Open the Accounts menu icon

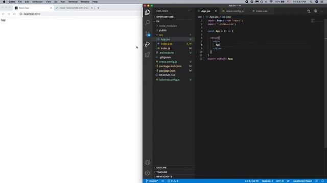click(x=148, y=162)
